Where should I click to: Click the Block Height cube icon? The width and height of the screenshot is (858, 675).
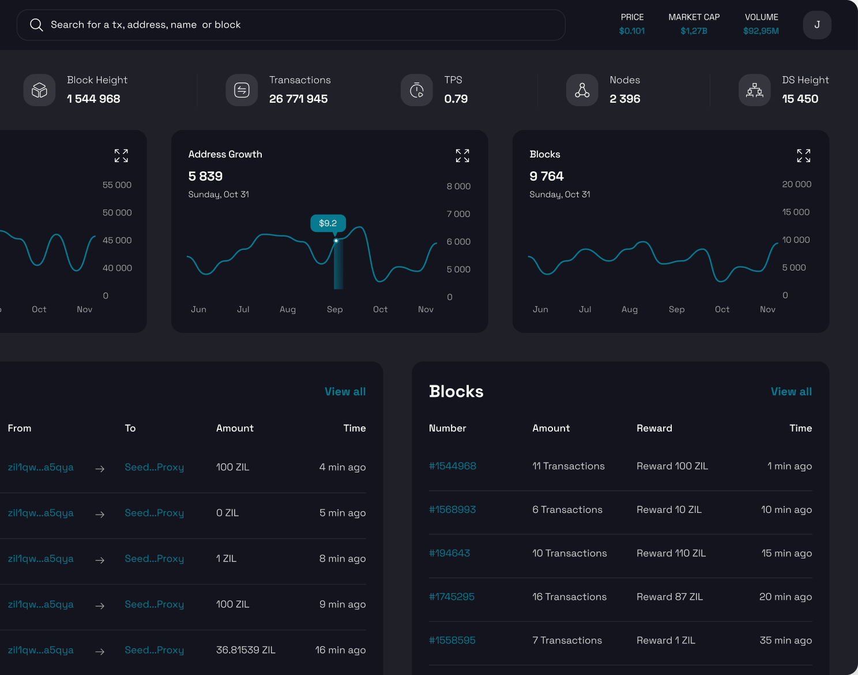[x=39, y=90]
